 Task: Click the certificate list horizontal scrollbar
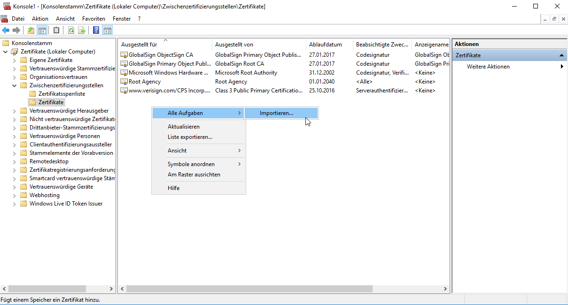(249, 289)
